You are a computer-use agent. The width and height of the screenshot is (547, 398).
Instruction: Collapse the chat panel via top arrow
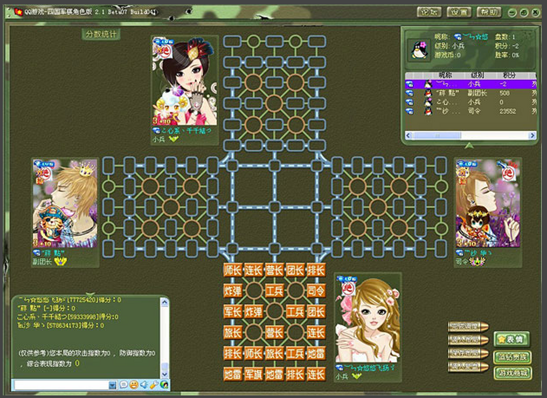[90, 295]
